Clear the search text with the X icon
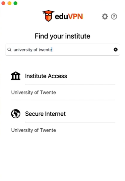125x181 pixels. tap(115, 50)
